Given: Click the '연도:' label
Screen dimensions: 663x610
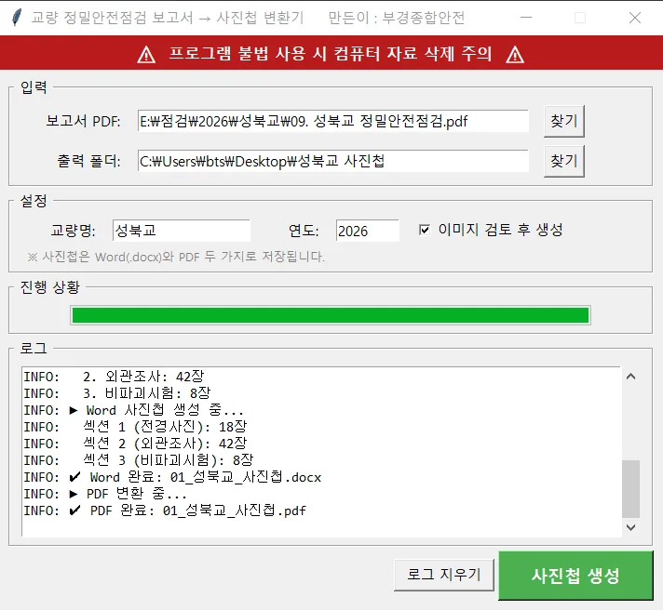Looking at the screenshot, I should click(304, 231).
